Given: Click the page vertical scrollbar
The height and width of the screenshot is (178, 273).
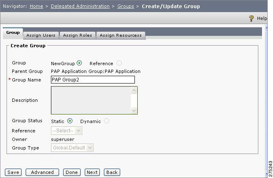Looking at the screenshot, I should 266,100.
